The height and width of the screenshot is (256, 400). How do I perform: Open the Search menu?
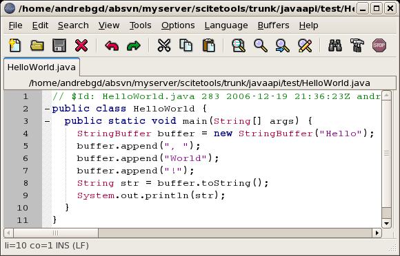[x=73, y=25]
